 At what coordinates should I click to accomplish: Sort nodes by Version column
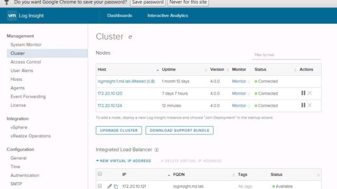click(x=227, y=70)
